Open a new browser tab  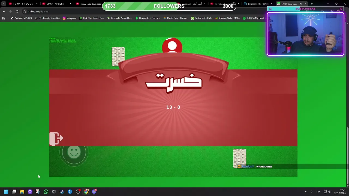point(312,4)
